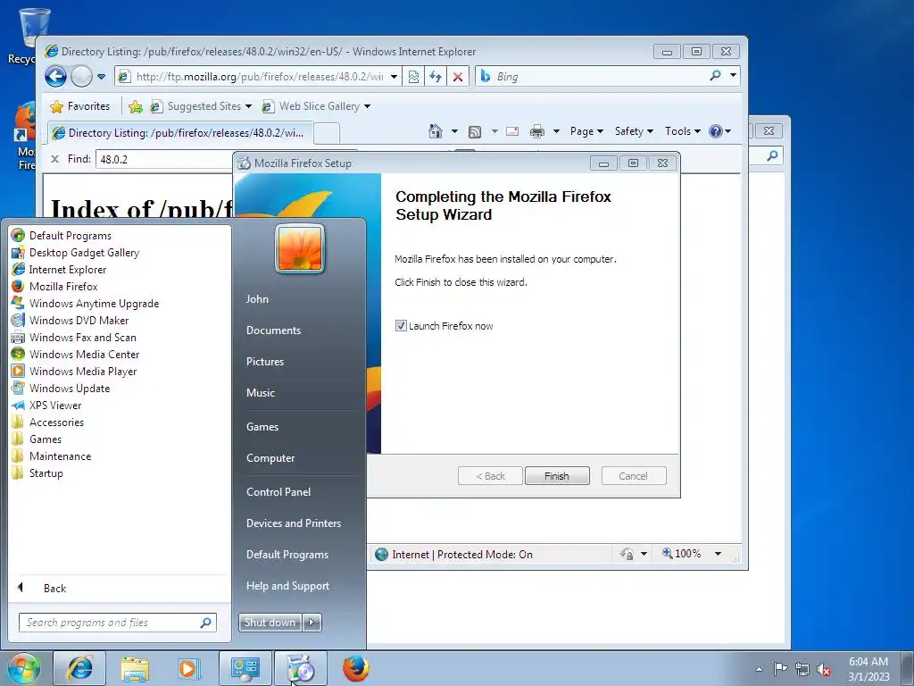Open Documents from Start menu

273,330
